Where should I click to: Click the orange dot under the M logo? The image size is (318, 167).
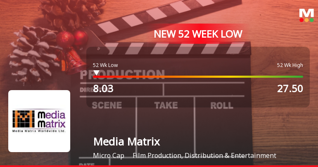point(306,20)
